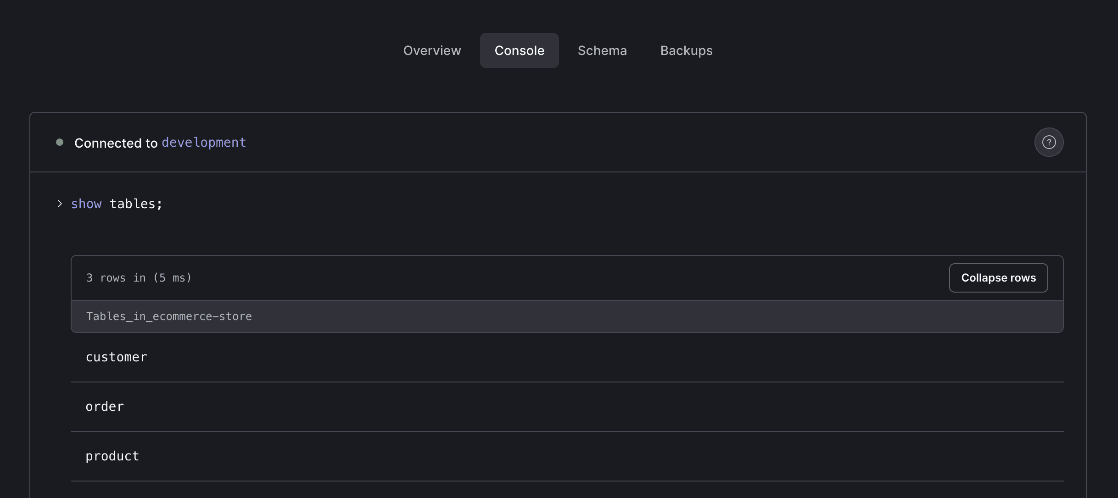Image resolution: width=1118 pixels, height=498 pixels.
Task: Switch to the Overview tab
Action: pos(432,50)
